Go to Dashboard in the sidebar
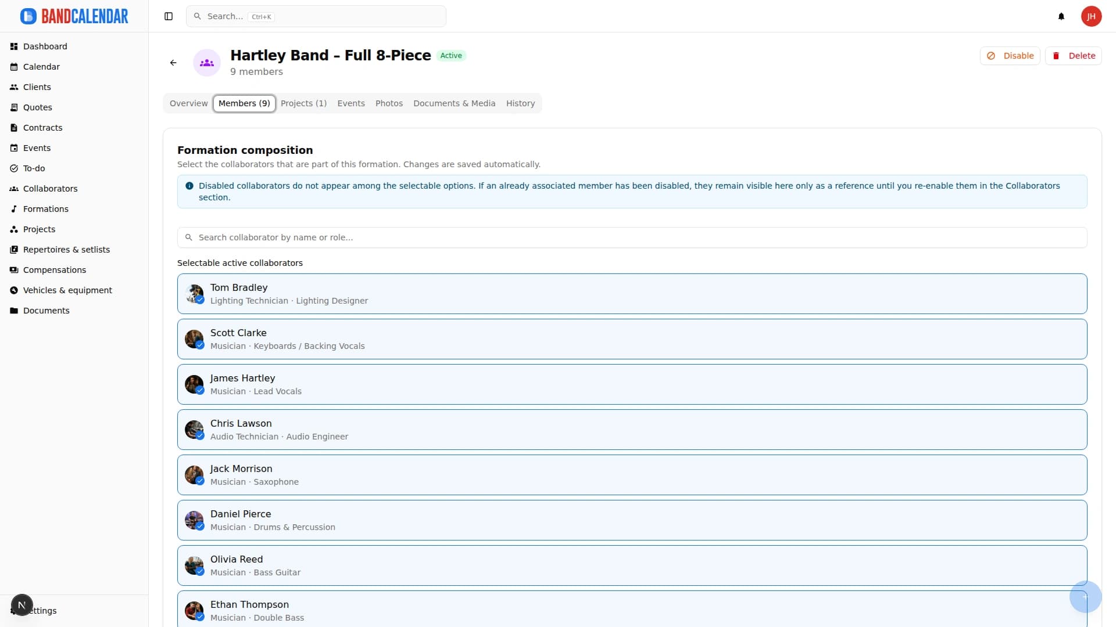The height and width of the screenshot is (627, 1116). 74,46
